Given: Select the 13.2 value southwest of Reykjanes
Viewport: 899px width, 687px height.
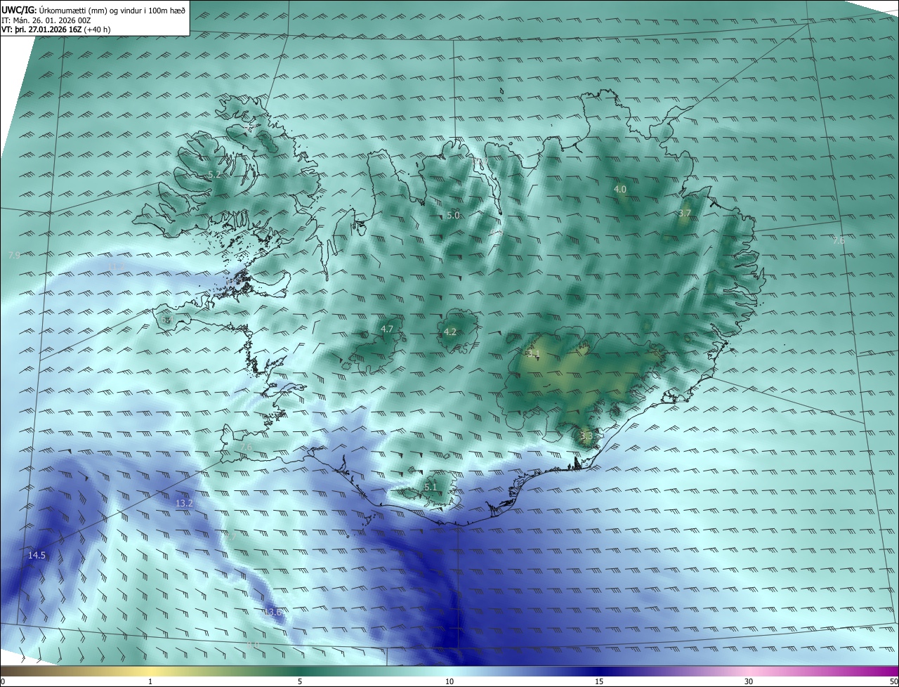Looking at the screenshot, I should pos(184,503).
